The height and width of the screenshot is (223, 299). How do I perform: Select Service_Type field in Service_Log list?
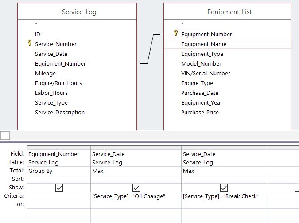[51, 102]
